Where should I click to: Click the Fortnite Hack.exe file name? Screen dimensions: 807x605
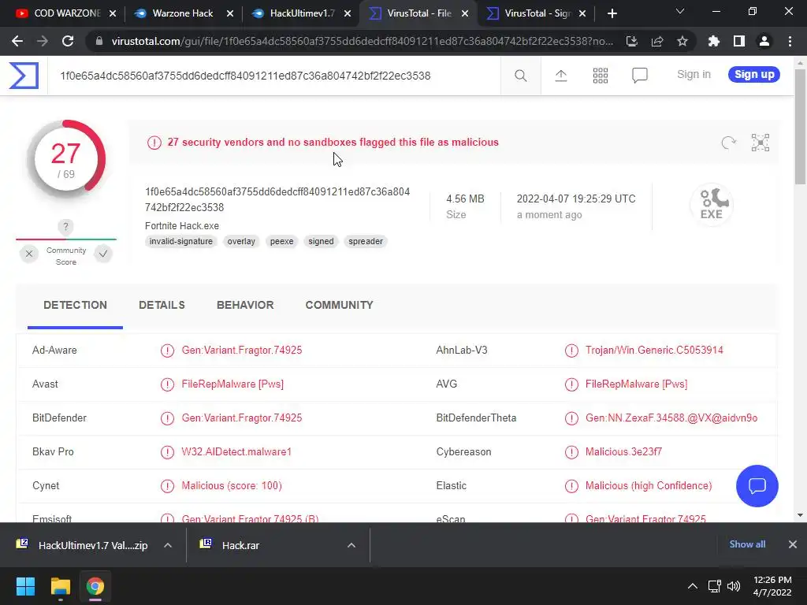[x=182, y=226]
